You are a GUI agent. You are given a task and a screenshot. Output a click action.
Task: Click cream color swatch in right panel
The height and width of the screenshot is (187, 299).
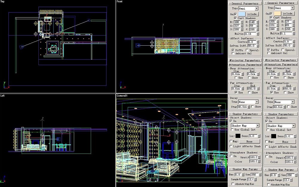click(x=277, y=13)
